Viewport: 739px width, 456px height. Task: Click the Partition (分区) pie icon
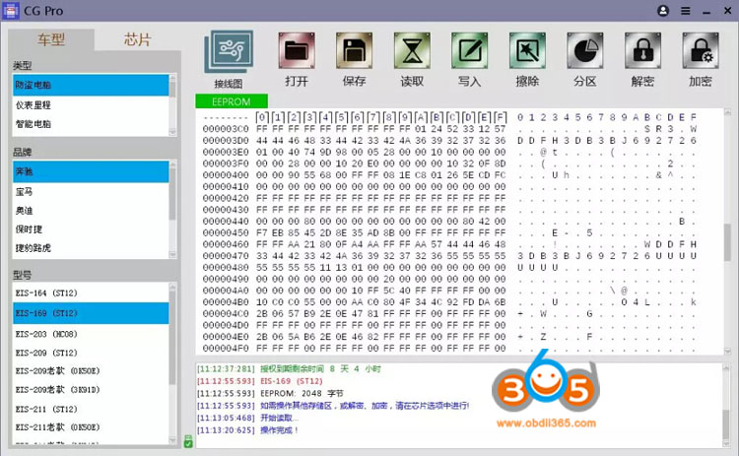tap(585, 49)
